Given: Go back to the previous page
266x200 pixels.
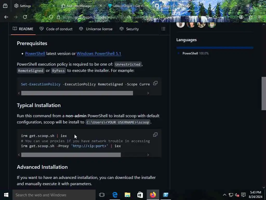Looking at the screenshot, I should tap(6, 17).
